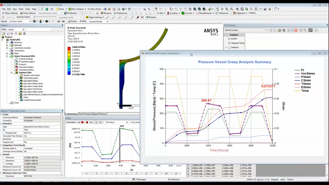The width and height of the screenshot is (329, 185).
Task: Switch to the Report Preview tab
Action: click(x=99, y=114)
